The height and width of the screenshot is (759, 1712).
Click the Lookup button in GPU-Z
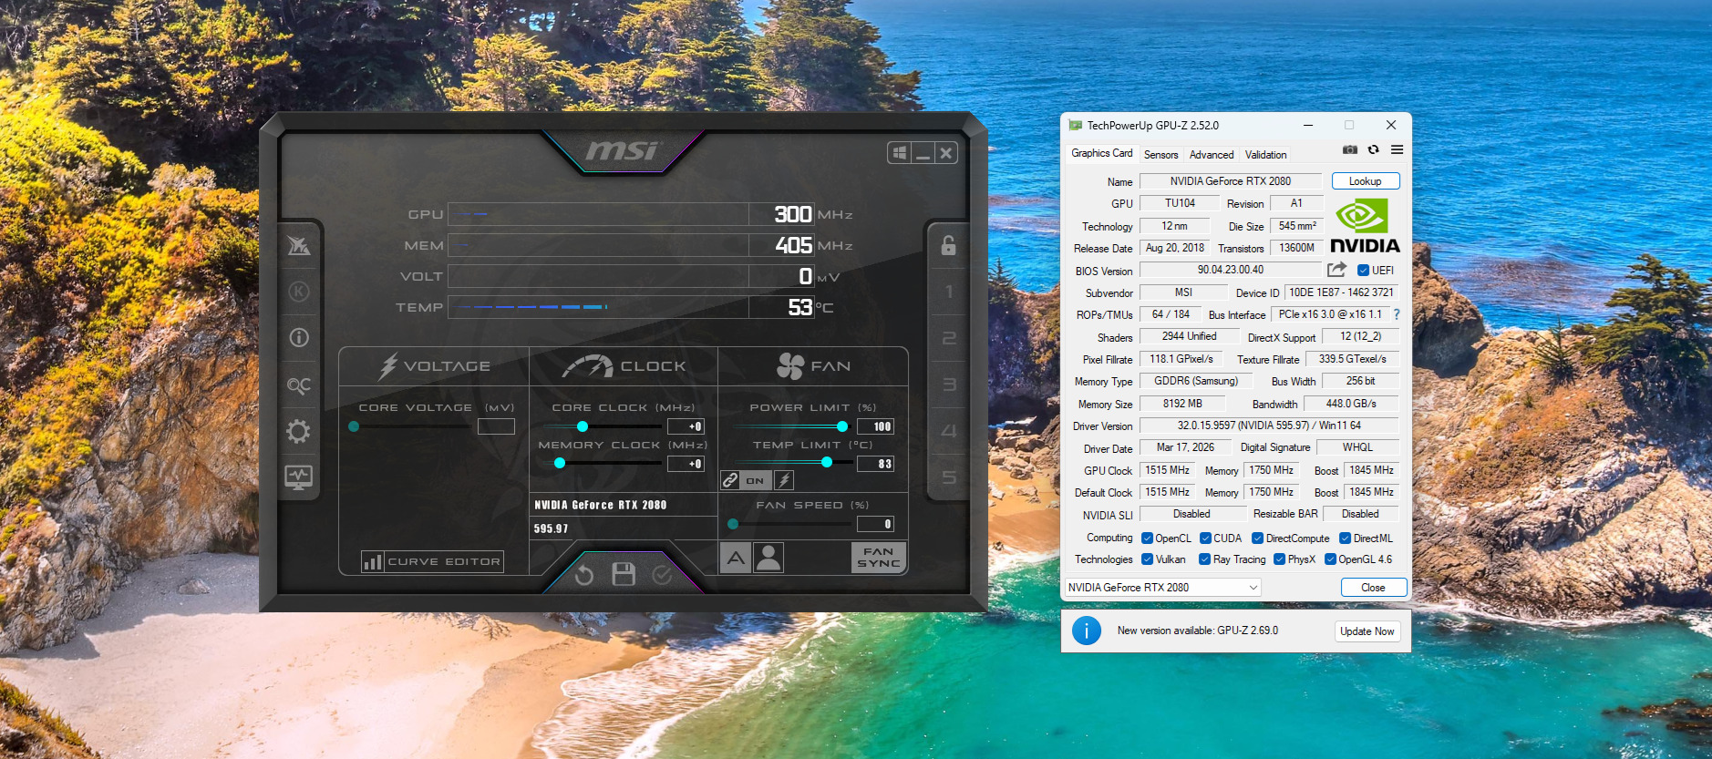[x=1366, y=181]
